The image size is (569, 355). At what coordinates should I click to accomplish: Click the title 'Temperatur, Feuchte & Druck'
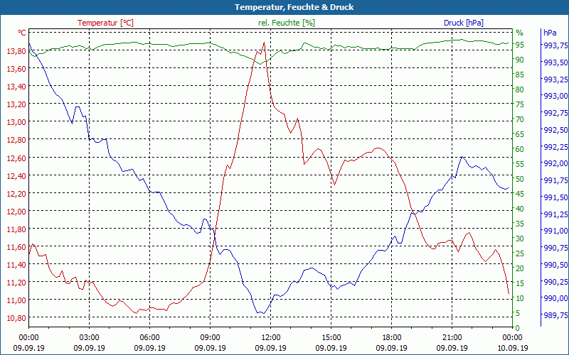click(294, 7)
